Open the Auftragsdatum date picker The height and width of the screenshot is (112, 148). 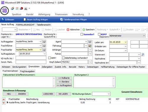point(45,54)
